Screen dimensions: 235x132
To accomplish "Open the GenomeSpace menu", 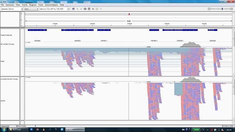I will 51,5.
